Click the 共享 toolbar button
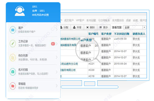This screenshot has height=101, width=154. (x=77, y=27)
